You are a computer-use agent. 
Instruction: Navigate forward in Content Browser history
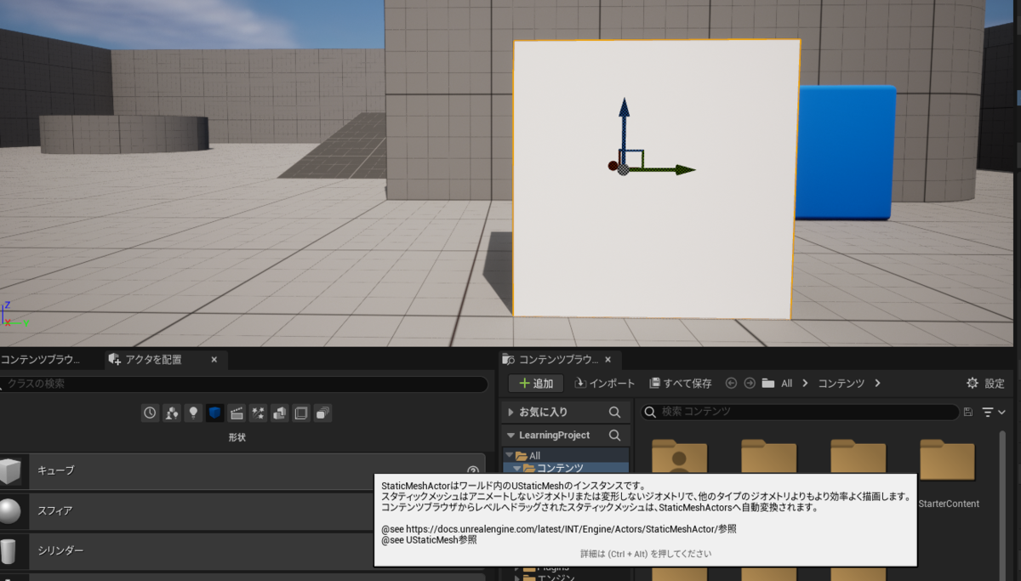[750, 383]
